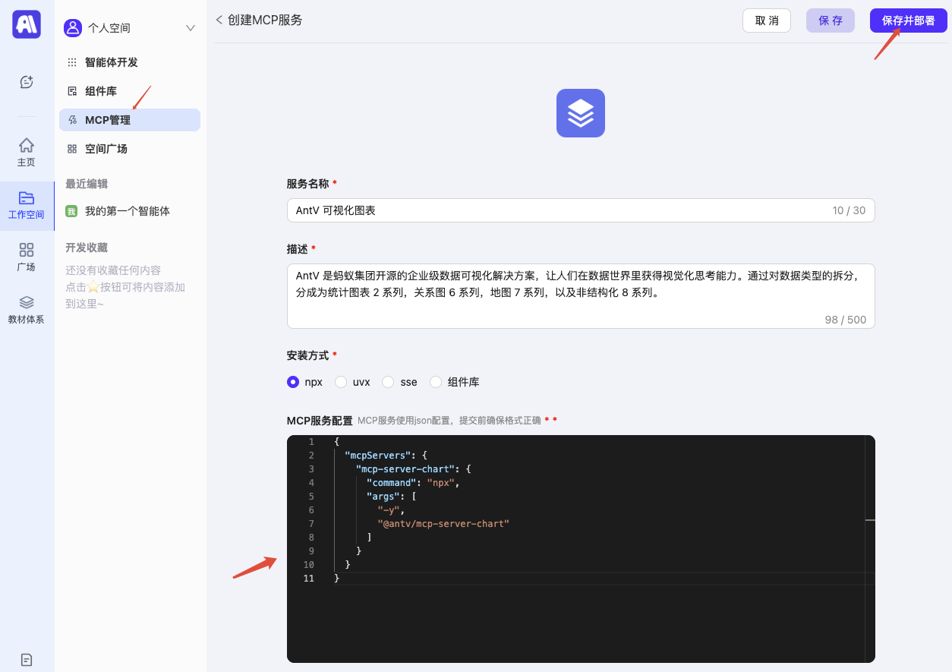Click the "mcpServers" key in JSON config
This screenshot has width=952, height=672.
pos(377,456)
